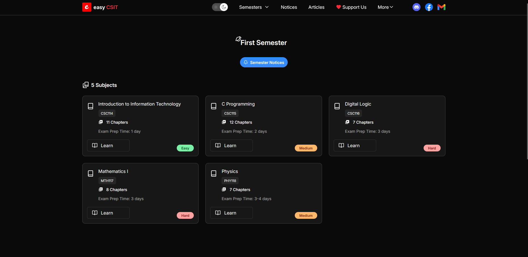This screenshot has width=528, height=257.
Task: Click the page vertical scrollbar
Action: [x=527, y=81]
